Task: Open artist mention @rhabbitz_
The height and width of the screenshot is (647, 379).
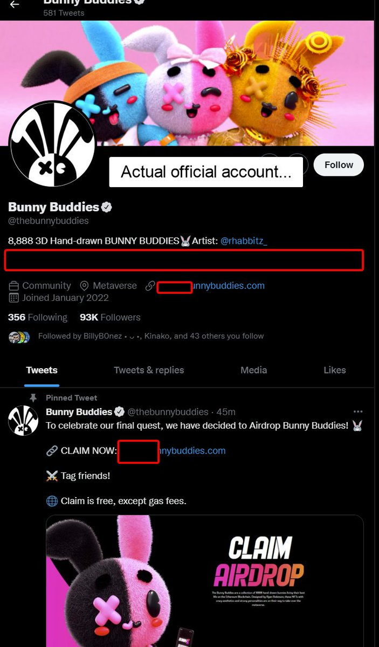Action: (244, 241)
